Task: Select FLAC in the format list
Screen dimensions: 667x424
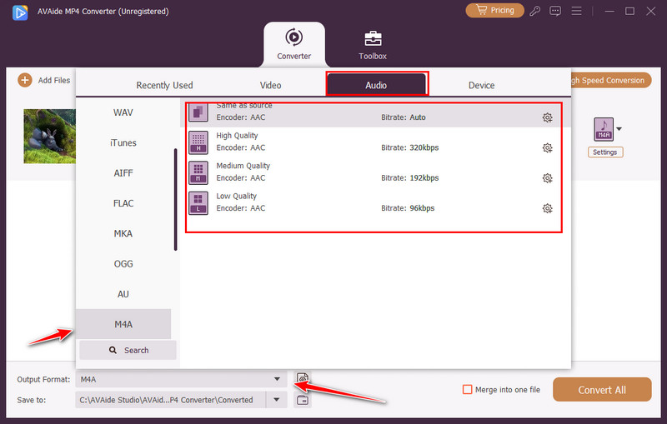Action: click(123, 203)
